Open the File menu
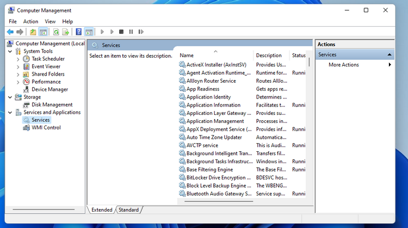 pyautogui.click(x=13, y=21)
